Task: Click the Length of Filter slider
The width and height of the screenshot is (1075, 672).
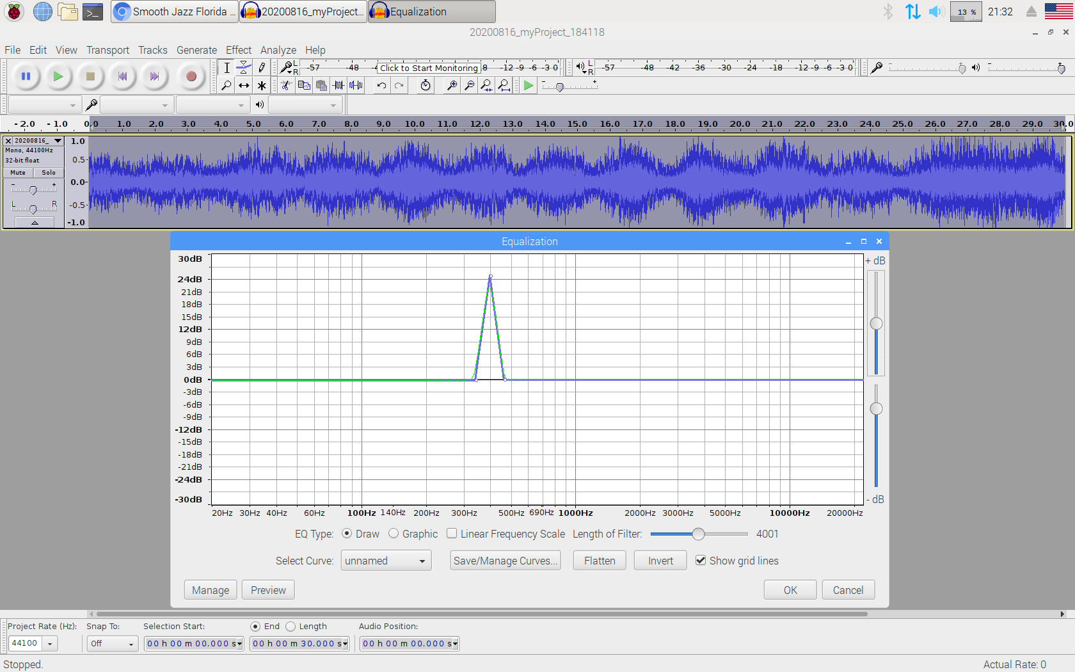Action: [698, 534]
